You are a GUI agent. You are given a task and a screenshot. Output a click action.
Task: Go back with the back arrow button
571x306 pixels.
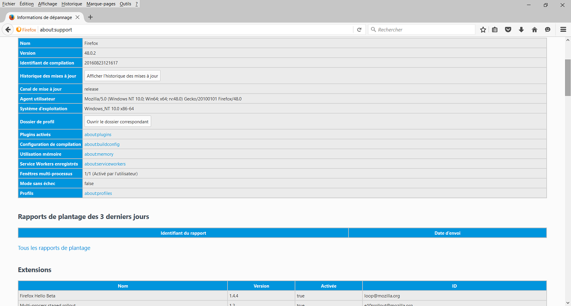pos(8,30)
